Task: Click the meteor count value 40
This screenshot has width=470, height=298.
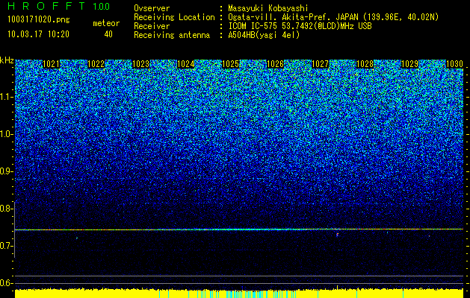Action: click(x=108, y=34)
